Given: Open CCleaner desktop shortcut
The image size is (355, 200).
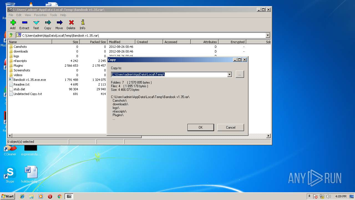Looking at the screenshot, I should coord(10,150).
